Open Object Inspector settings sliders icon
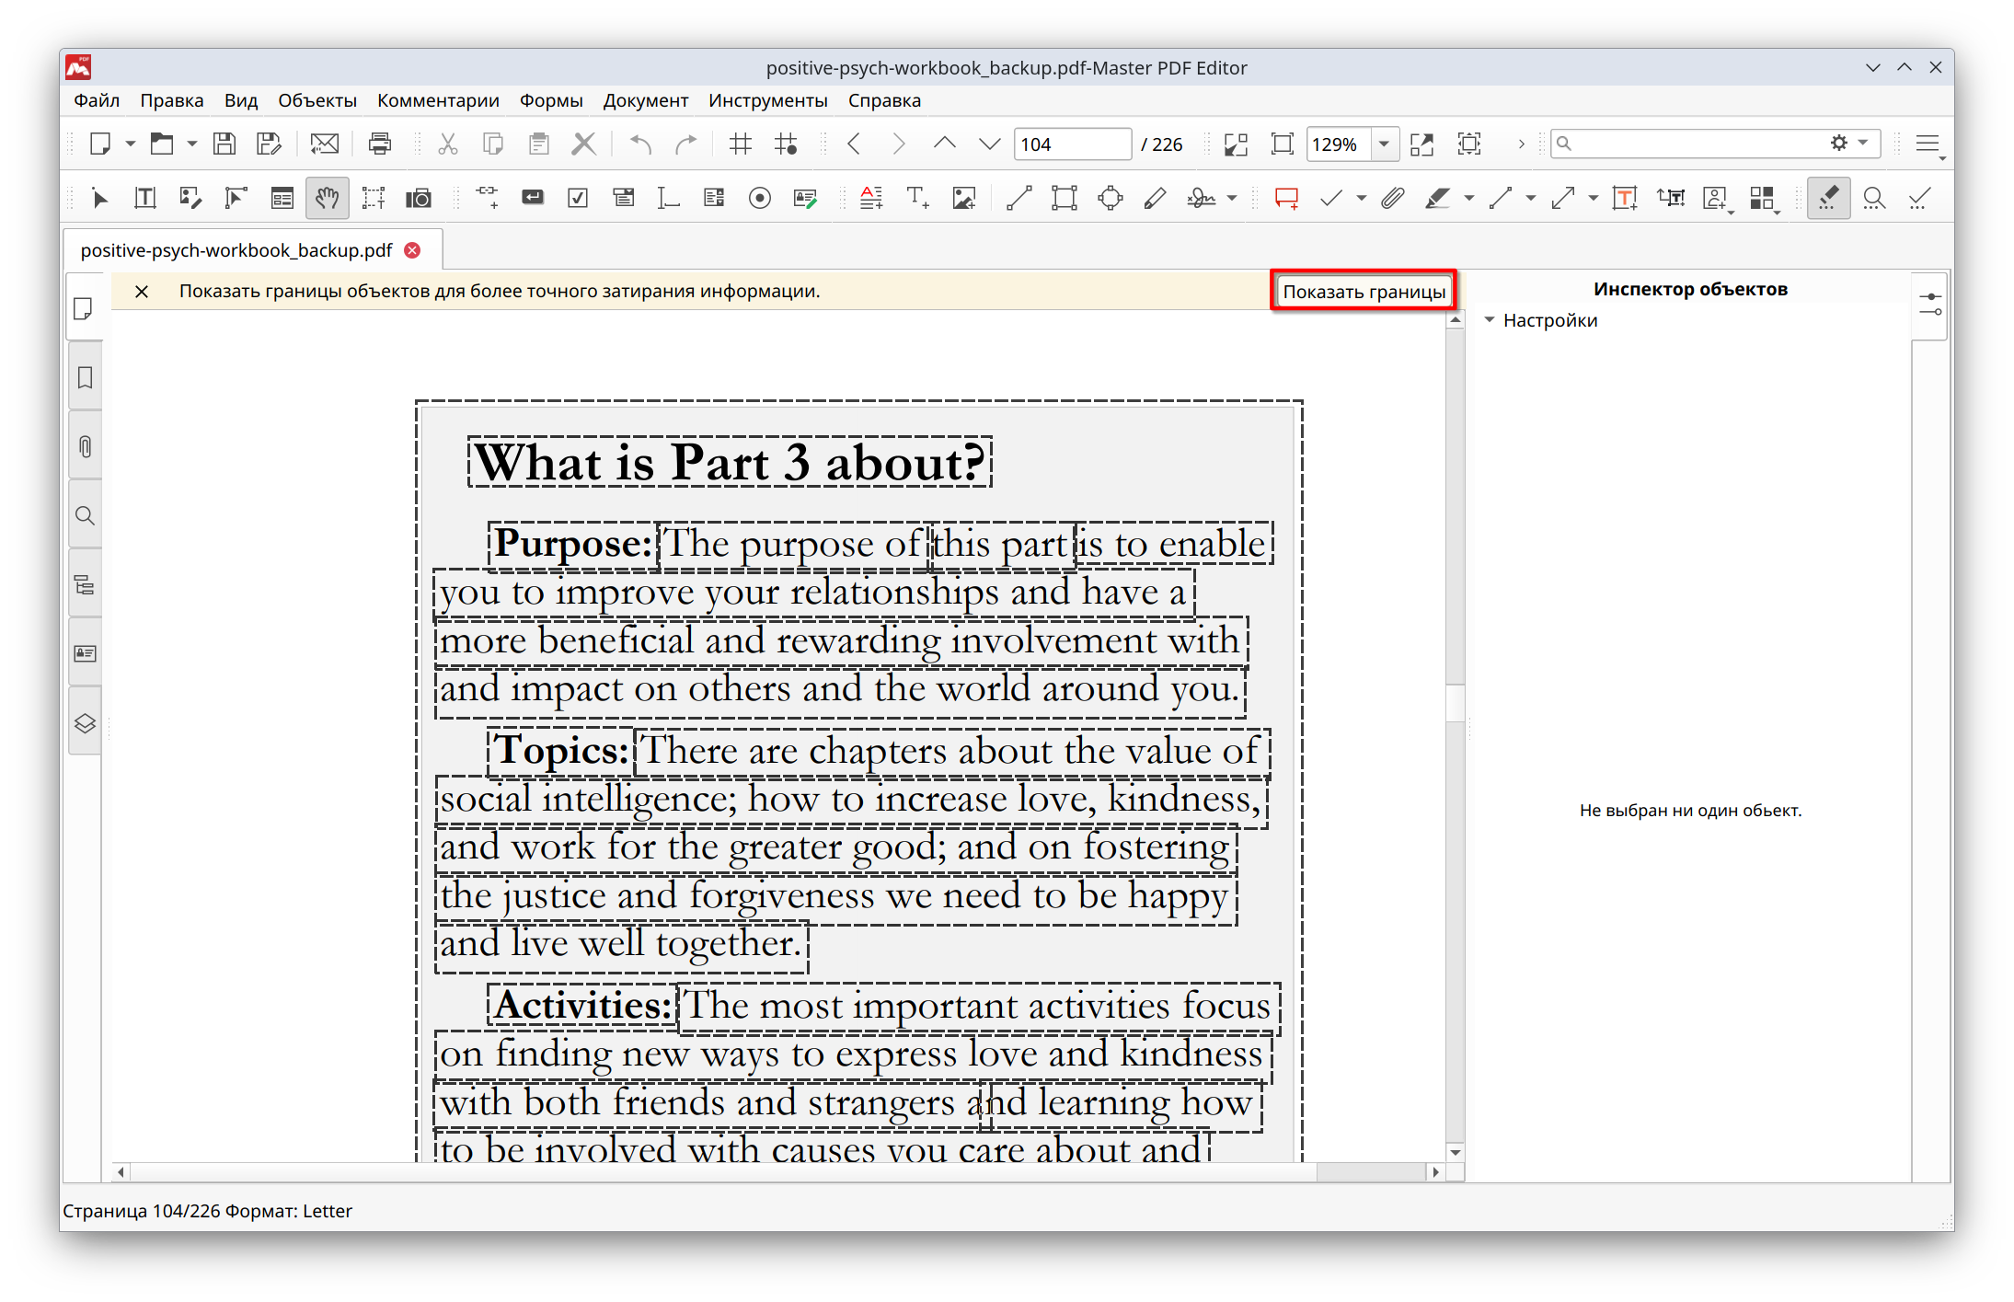 point(1930,305)
